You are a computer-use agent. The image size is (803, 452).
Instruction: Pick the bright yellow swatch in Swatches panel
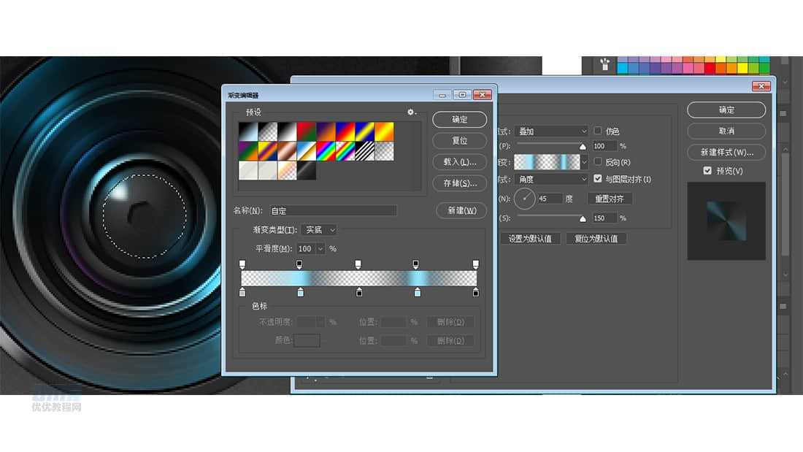click(x=742, y=68)
